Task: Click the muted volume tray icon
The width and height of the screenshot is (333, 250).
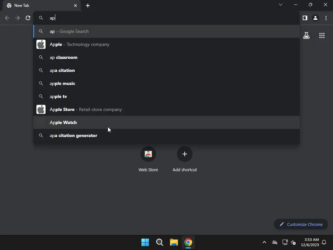Action: (x=293, y=242)
